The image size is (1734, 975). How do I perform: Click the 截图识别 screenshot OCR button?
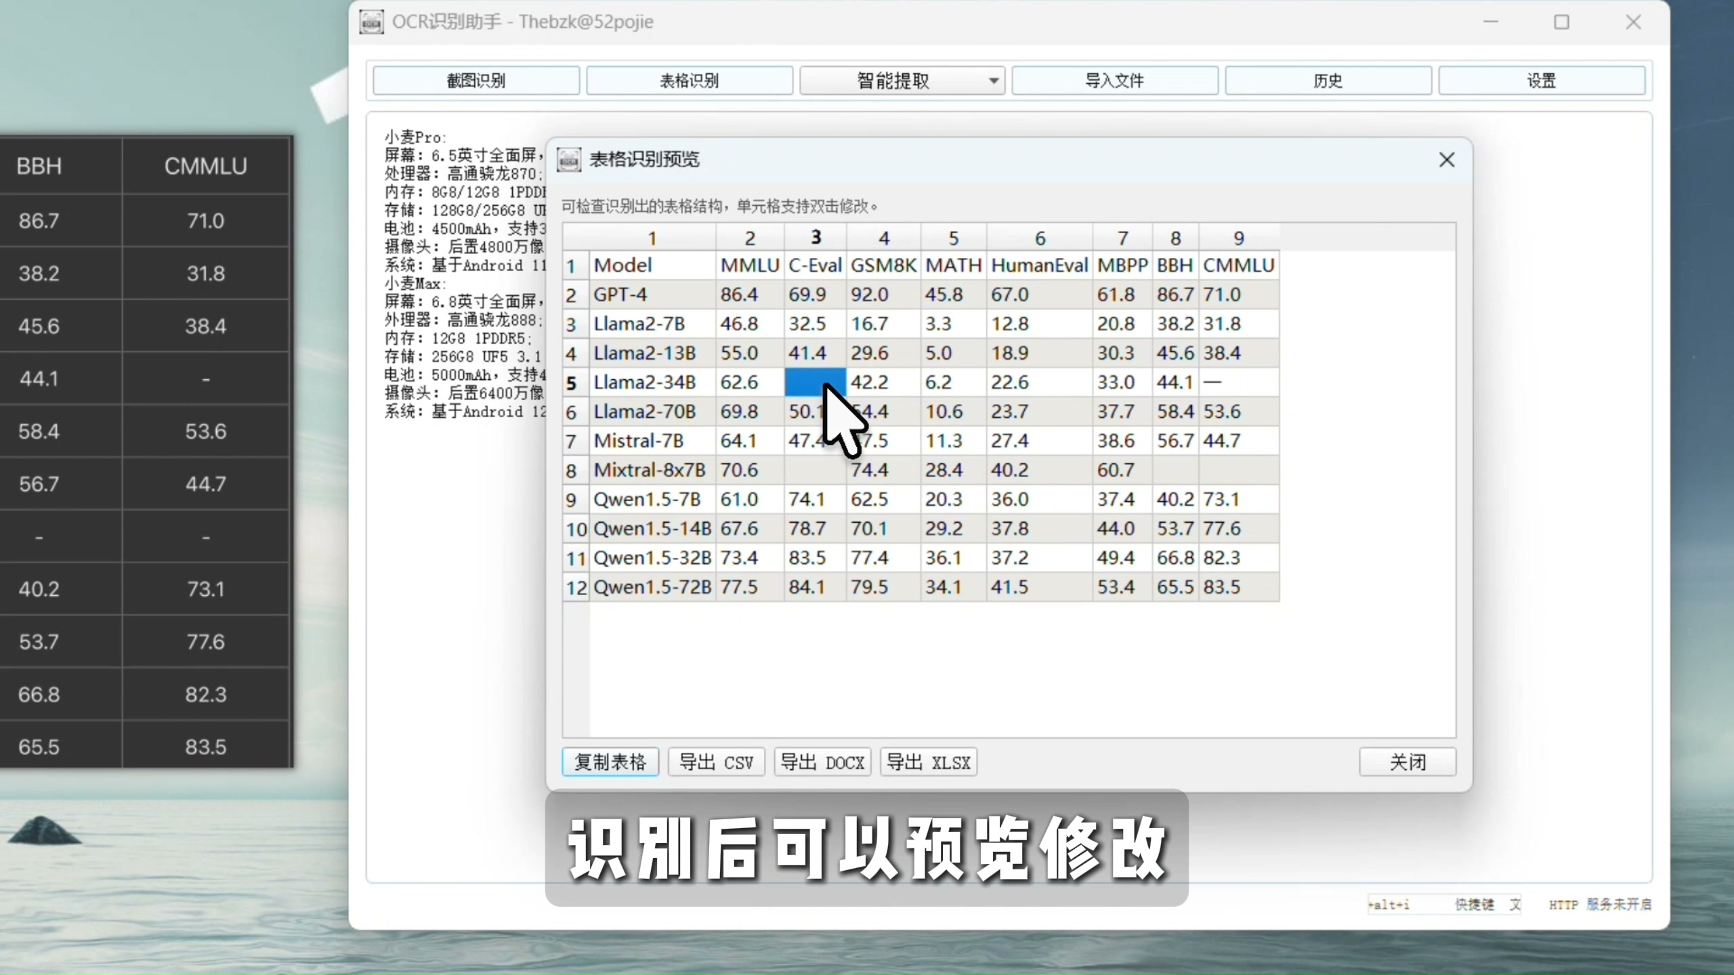click(476, 81)
